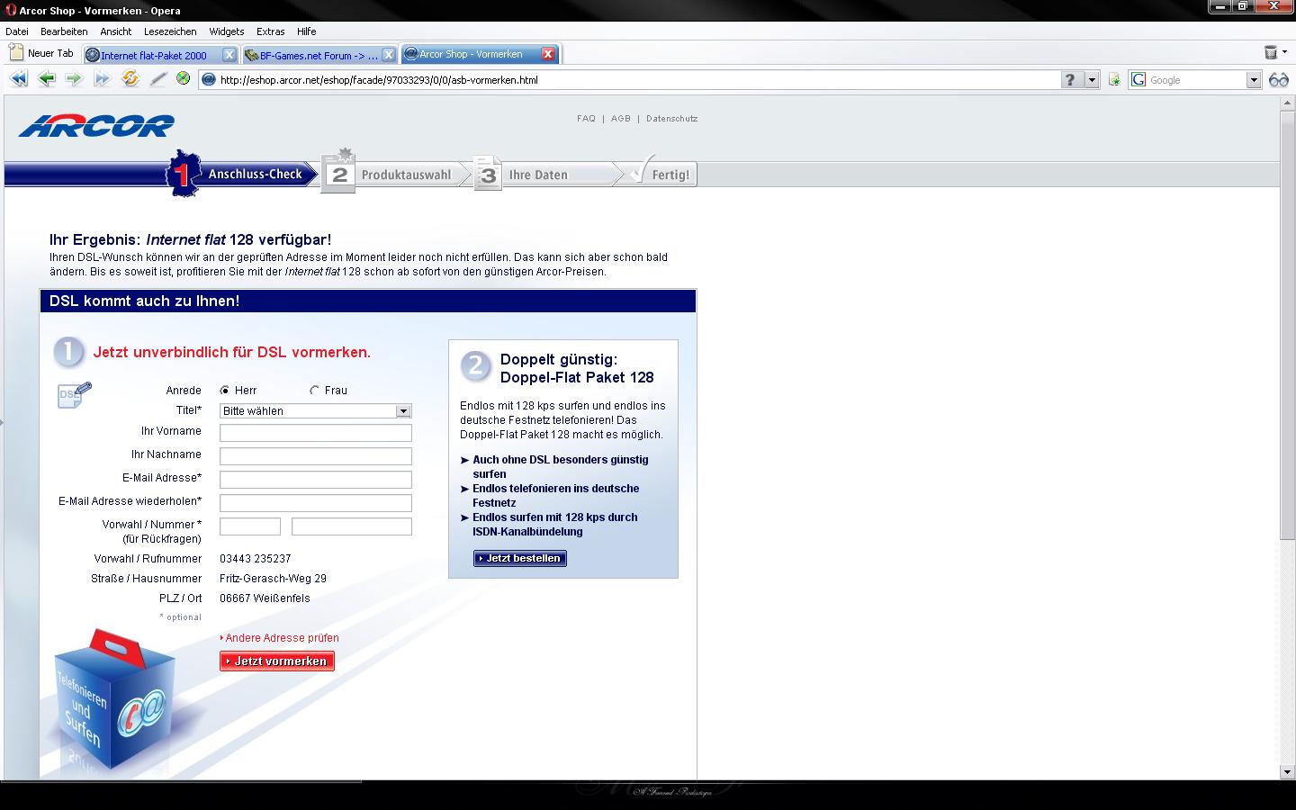Click the site icon in the address bar
Viewport: 1296px width, 810px height.
[209, 80]
